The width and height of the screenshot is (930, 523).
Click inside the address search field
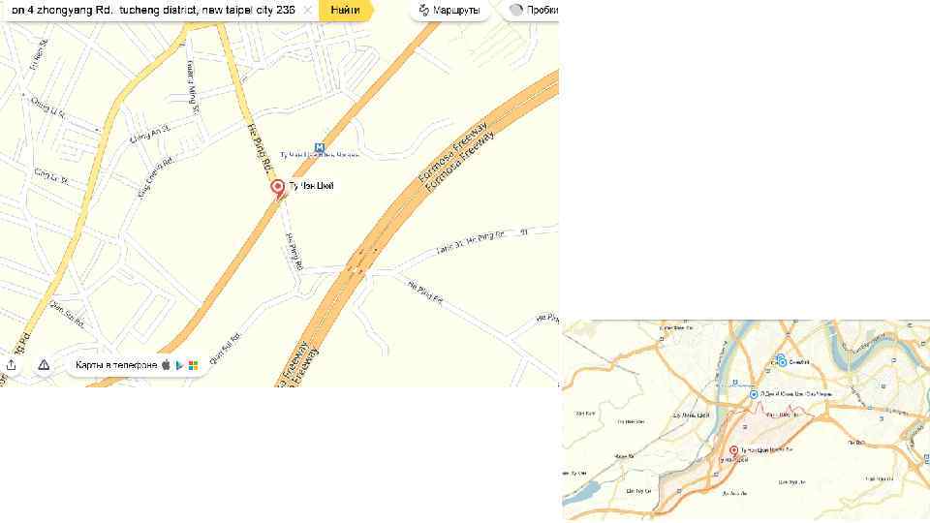coord(154,10)
